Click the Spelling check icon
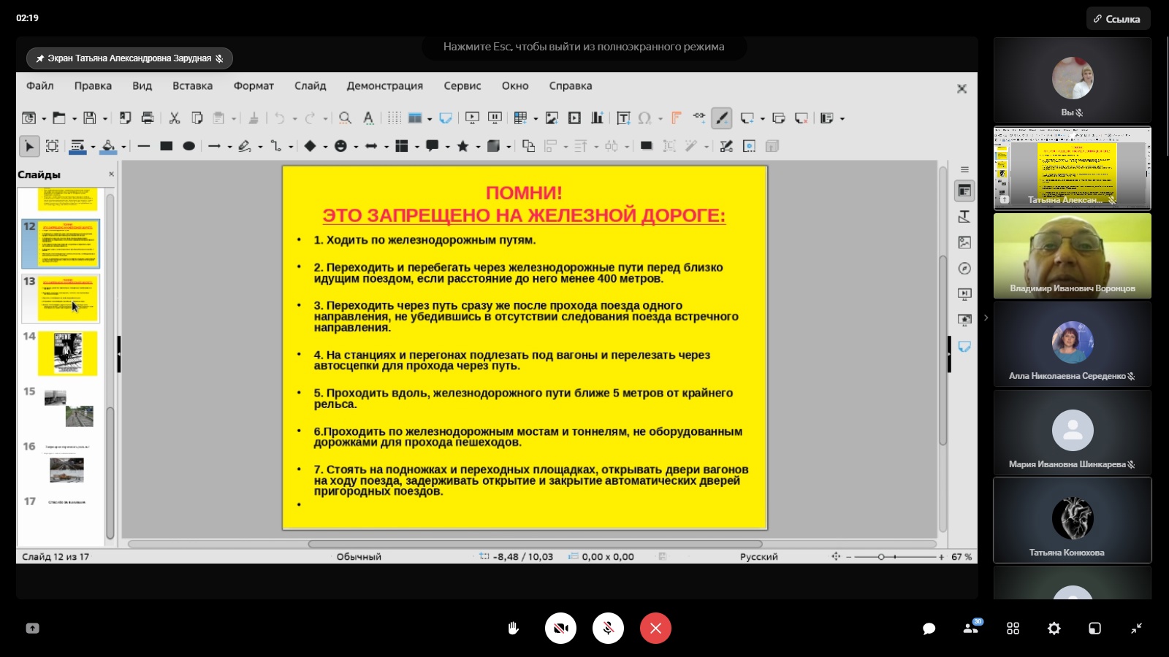The width and height of the screenshot is (1169, 657). (x=368, y=118)
